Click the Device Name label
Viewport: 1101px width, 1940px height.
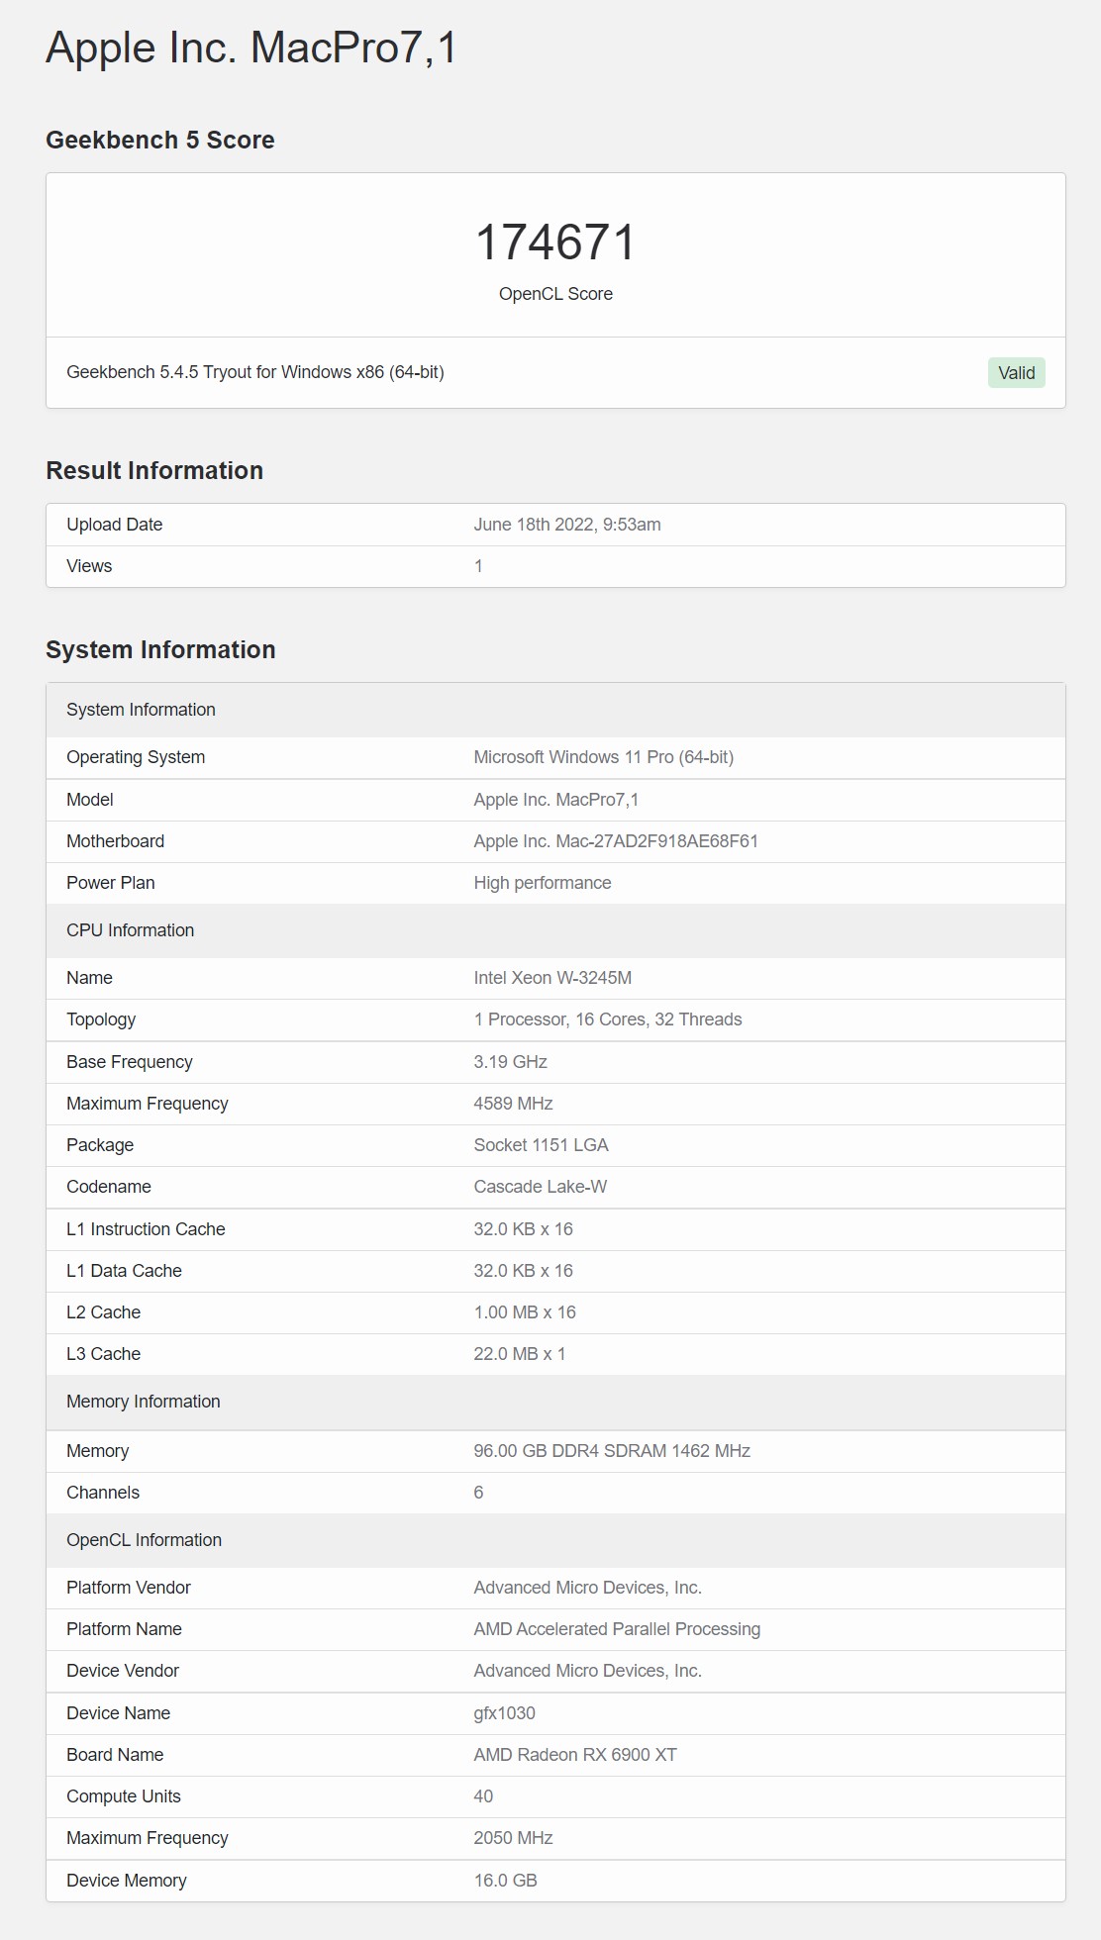119,1713
